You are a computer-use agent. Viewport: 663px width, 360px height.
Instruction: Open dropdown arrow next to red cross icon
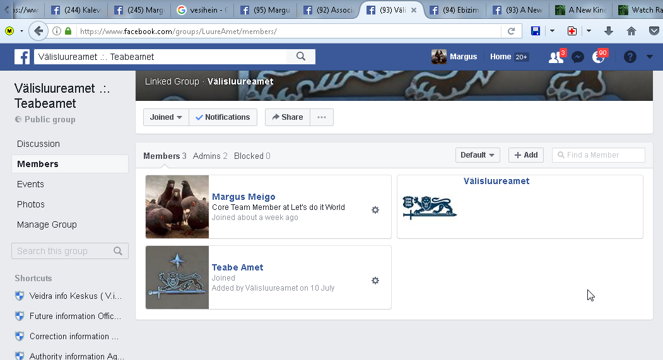pos(588,31)
